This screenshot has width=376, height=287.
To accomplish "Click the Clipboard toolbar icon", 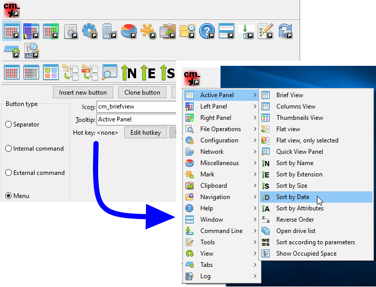I will pos(167,31).
